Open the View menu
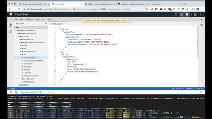 click(x=37, y=19)
